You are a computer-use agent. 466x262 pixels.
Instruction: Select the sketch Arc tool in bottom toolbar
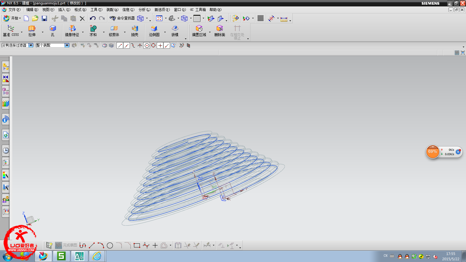coord(101,245)
